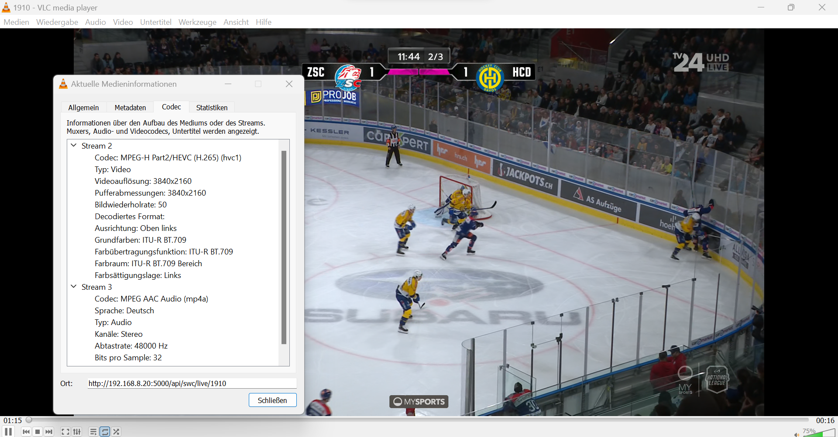Select MPEG AAC Audio codec row
The image size is (838, 437).
(x=151, y=299)
